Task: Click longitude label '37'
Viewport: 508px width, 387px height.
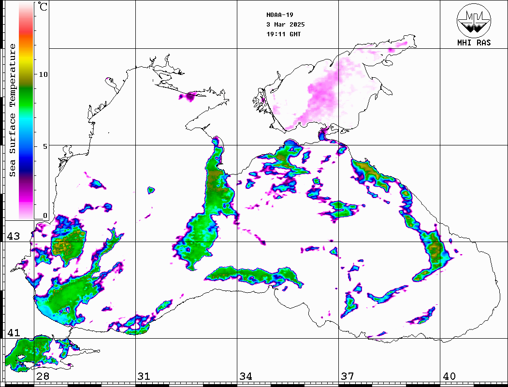Action: [x=348, y=376]
